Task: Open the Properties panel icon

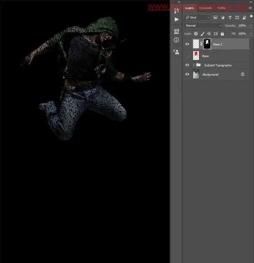Action: pos(177,31)
